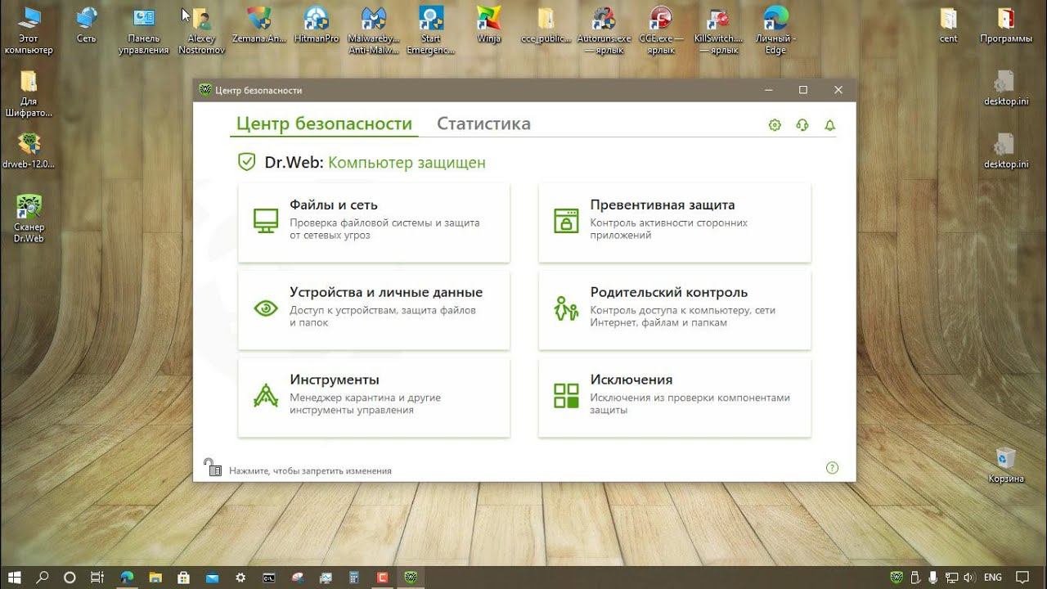Switch to the Статистика tab
Viewport: 1047px width, 589px height.
(x=483, y=124)
